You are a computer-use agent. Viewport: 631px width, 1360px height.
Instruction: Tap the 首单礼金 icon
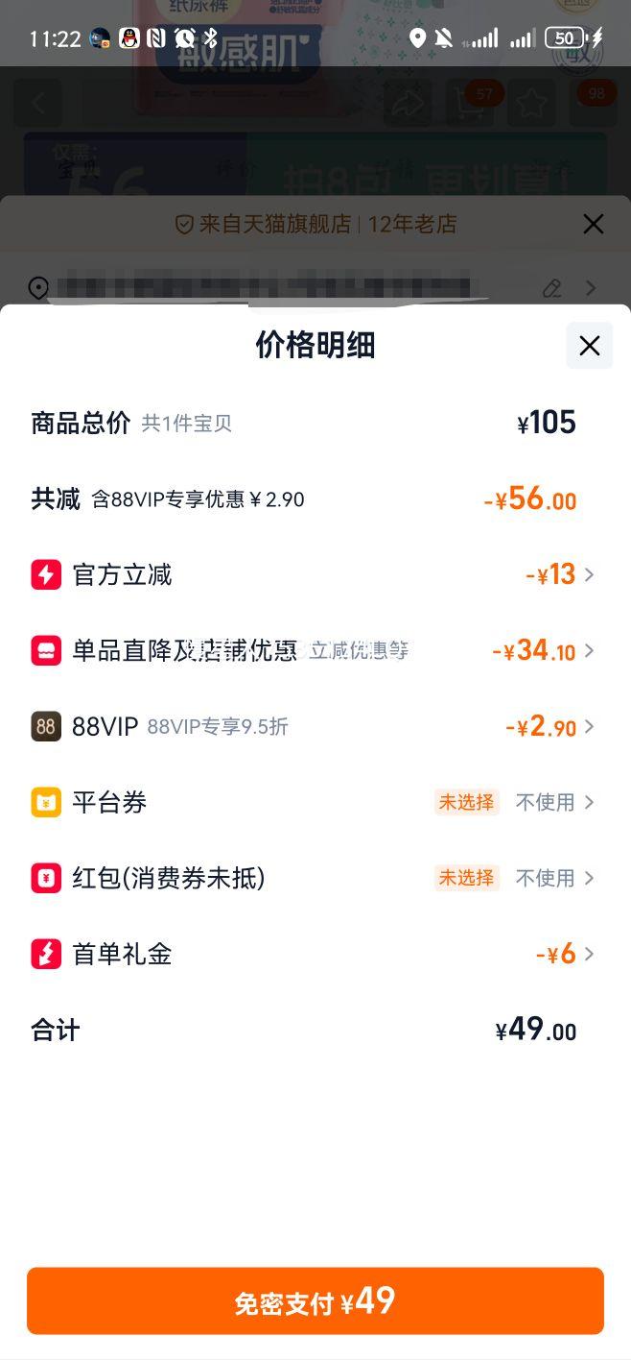(x=46, y=954)
